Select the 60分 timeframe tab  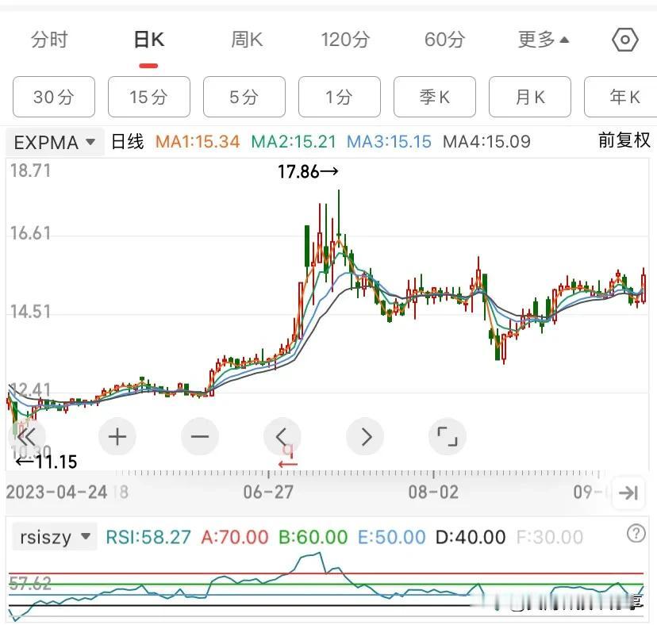pyautogui.click(x=444, y=40)
